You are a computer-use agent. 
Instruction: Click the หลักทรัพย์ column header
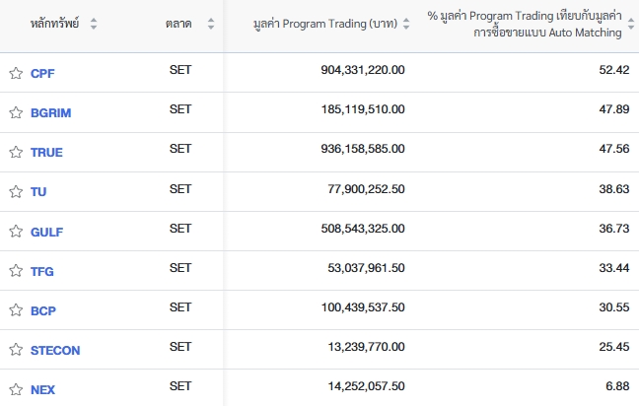tap(54, 24)
